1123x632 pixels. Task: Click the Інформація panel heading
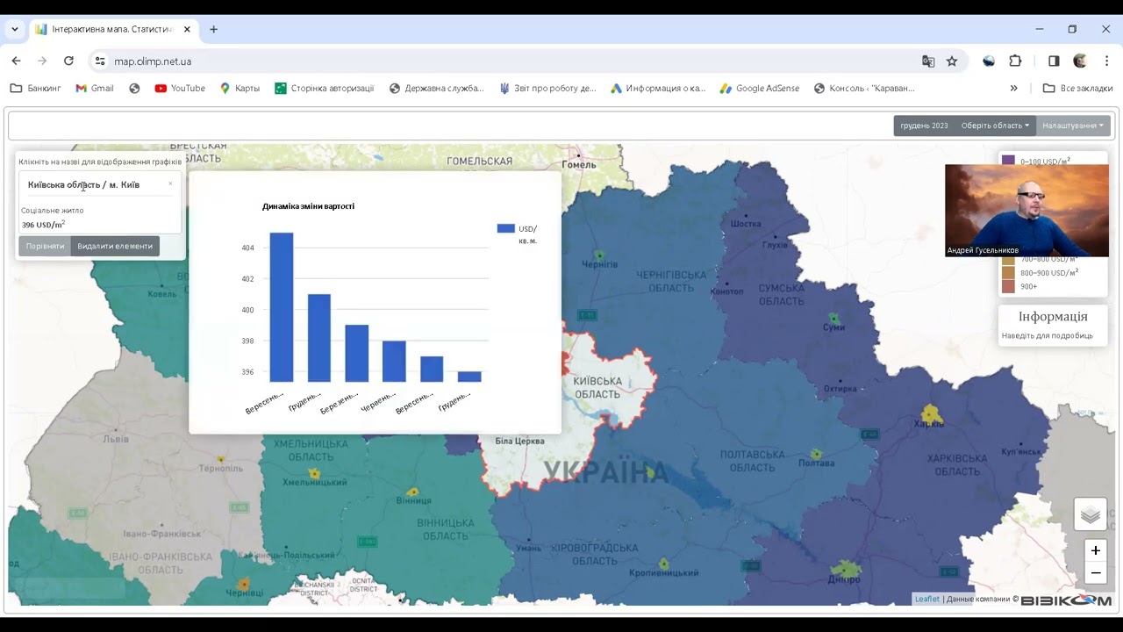click(x=1053, y=317)
